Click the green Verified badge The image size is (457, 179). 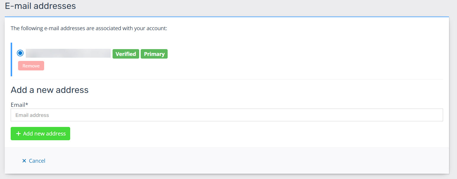click(x=126, y=54)
